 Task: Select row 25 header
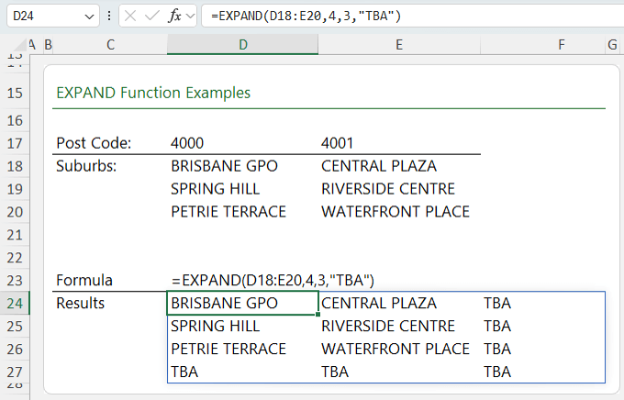click(x=15, y=327)
